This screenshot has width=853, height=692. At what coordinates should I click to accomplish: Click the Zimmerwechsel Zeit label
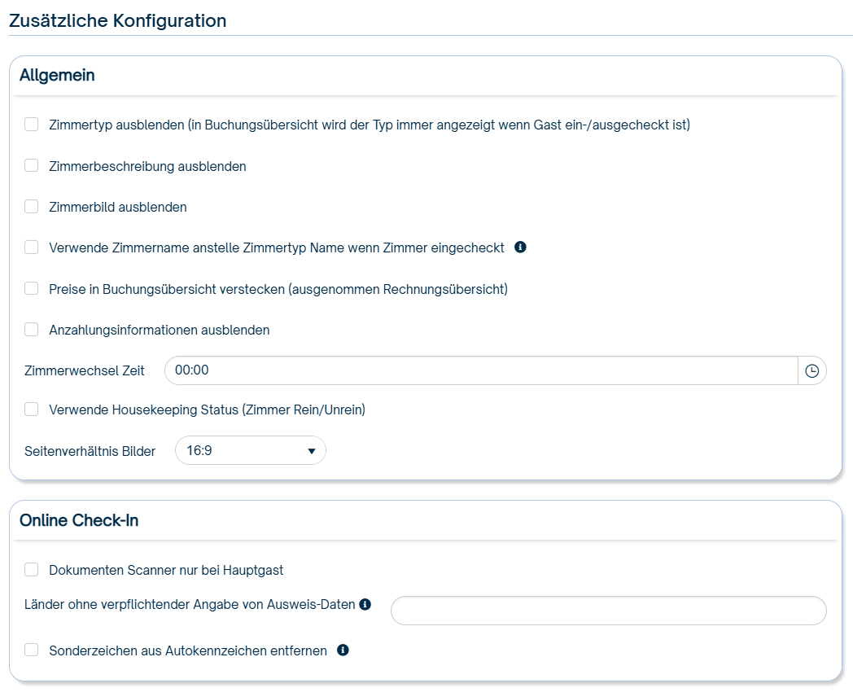pos(85,370)
